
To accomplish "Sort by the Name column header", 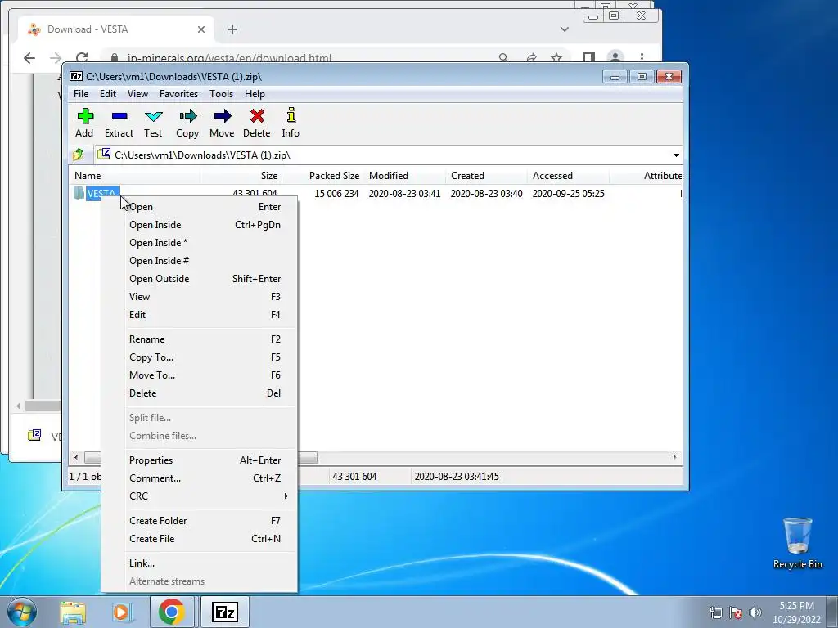I will click(135, 176).
